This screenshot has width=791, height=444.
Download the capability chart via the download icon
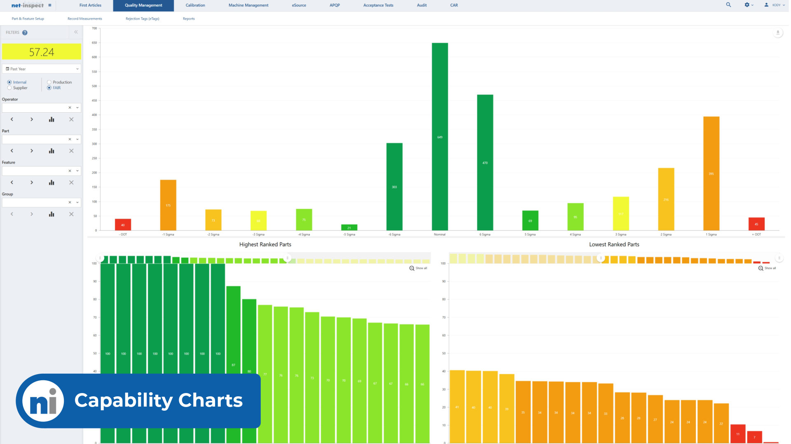pos(778,32)
